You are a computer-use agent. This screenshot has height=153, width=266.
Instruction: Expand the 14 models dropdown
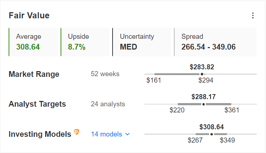click(110, 134)
